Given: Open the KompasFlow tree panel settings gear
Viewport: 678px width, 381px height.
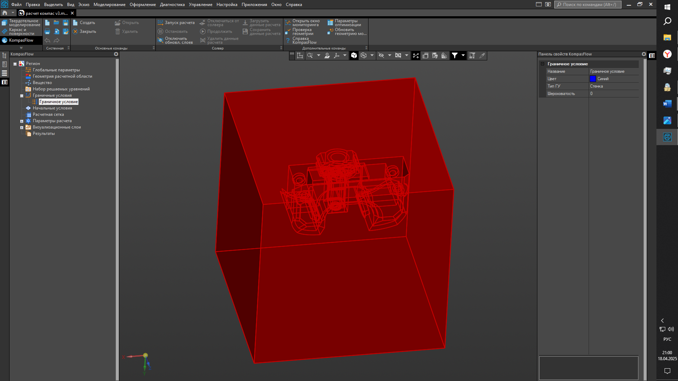Looking at the screenshot, I should coord(116,54).
